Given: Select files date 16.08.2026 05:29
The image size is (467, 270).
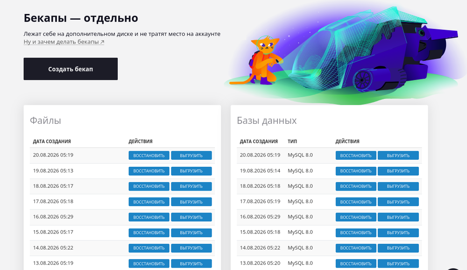Looking at the screenshot, I should pos(53,217).
